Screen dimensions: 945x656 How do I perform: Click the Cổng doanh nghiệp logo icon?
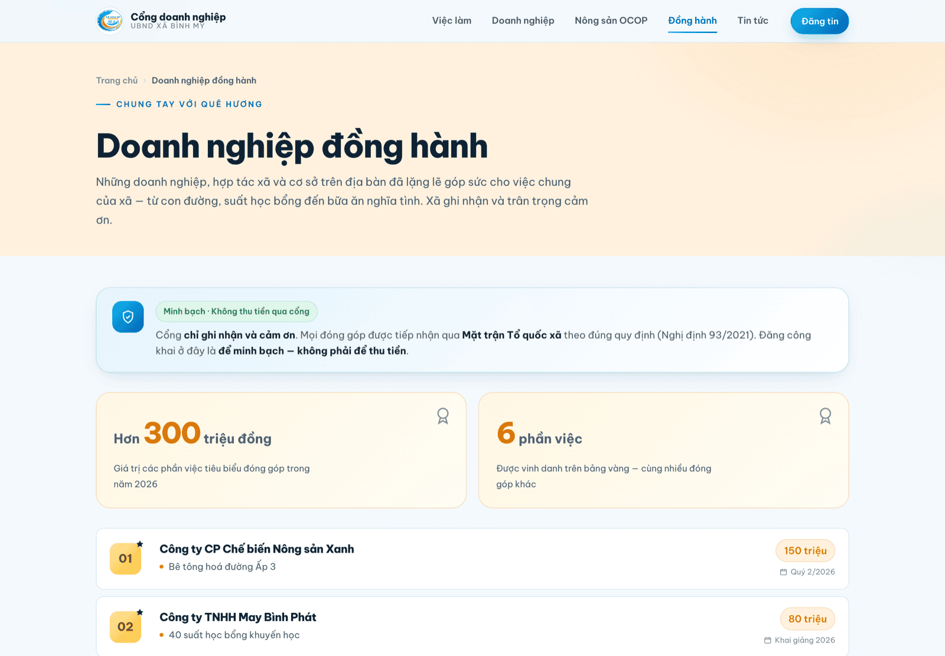110,21
